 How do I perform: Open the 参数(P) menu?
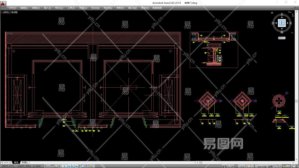pos(120,8)
